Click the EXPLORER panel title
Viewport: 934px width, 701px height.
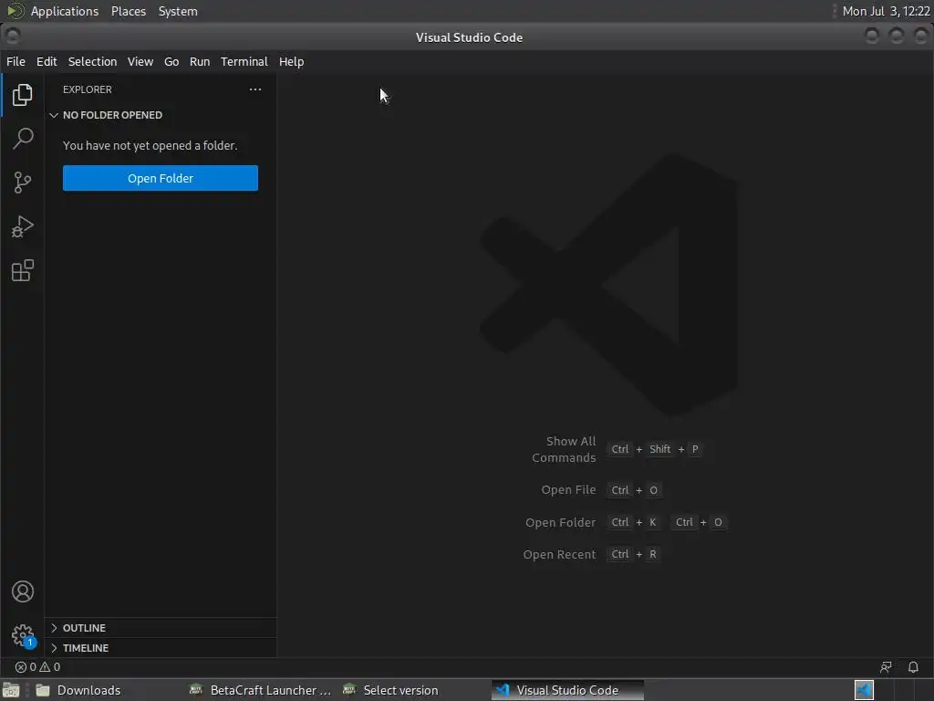(x=87, y=89)
